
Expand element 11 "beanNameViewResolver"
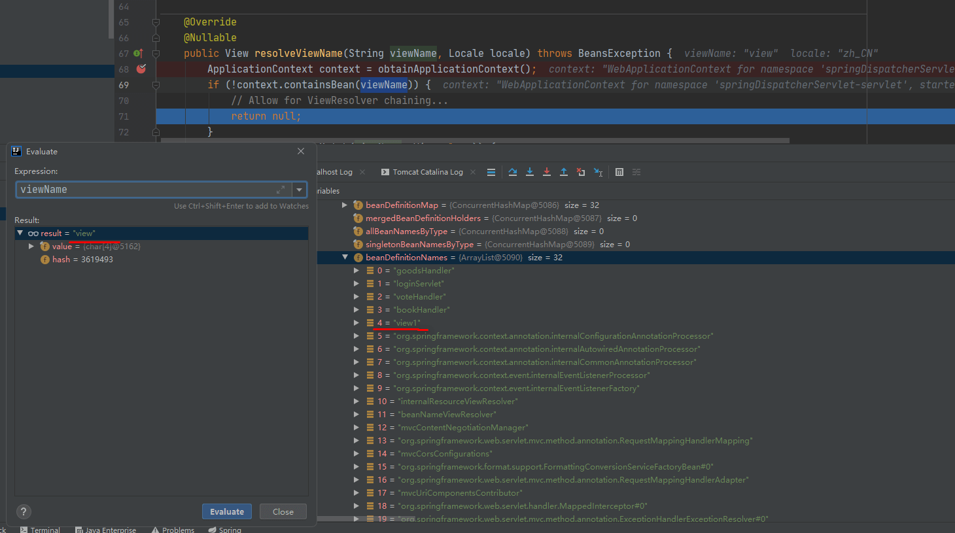coord(356,415)
